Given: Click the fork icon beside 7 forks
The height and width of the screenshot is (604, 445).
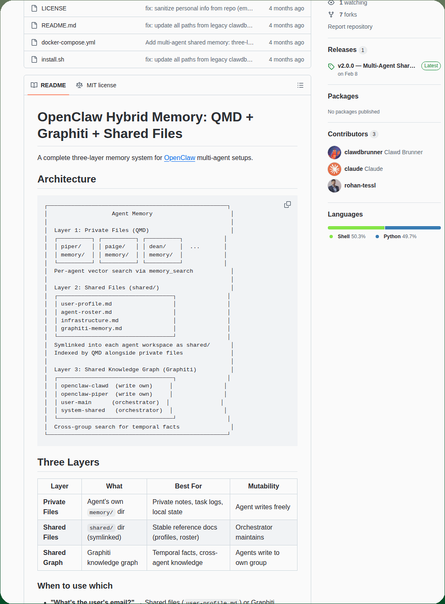Looking at the screenshot, I should point(331,15).
